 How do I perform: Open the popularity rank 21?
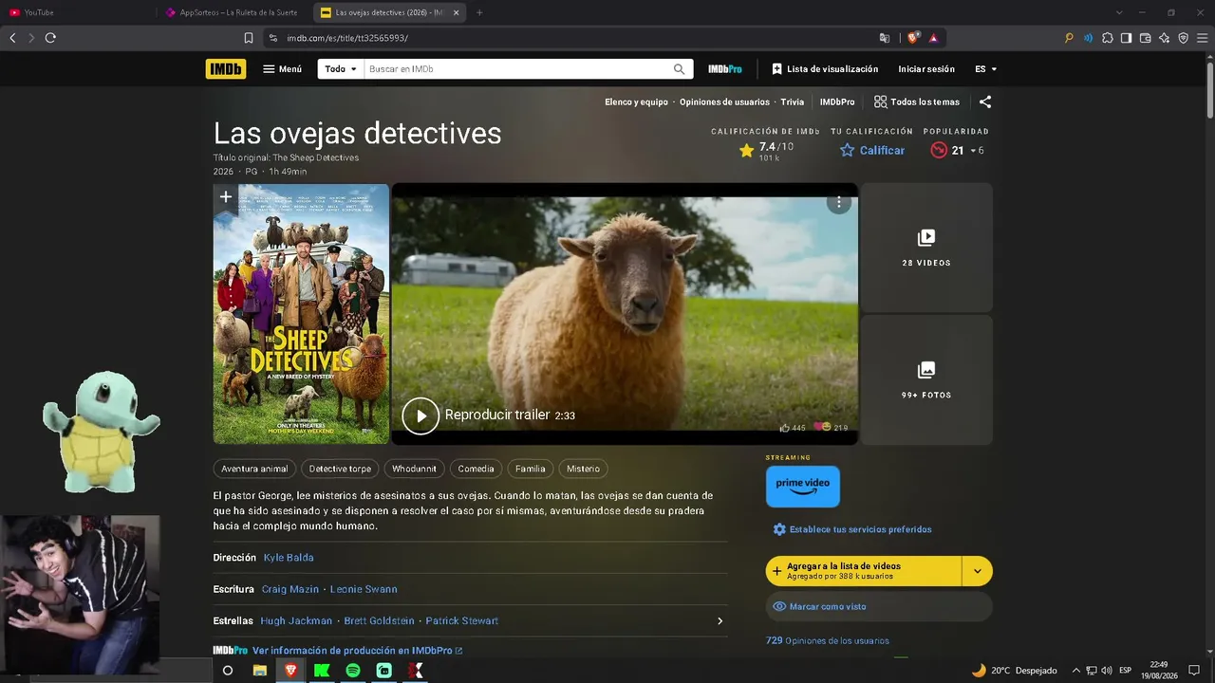(x=957, y=150)
